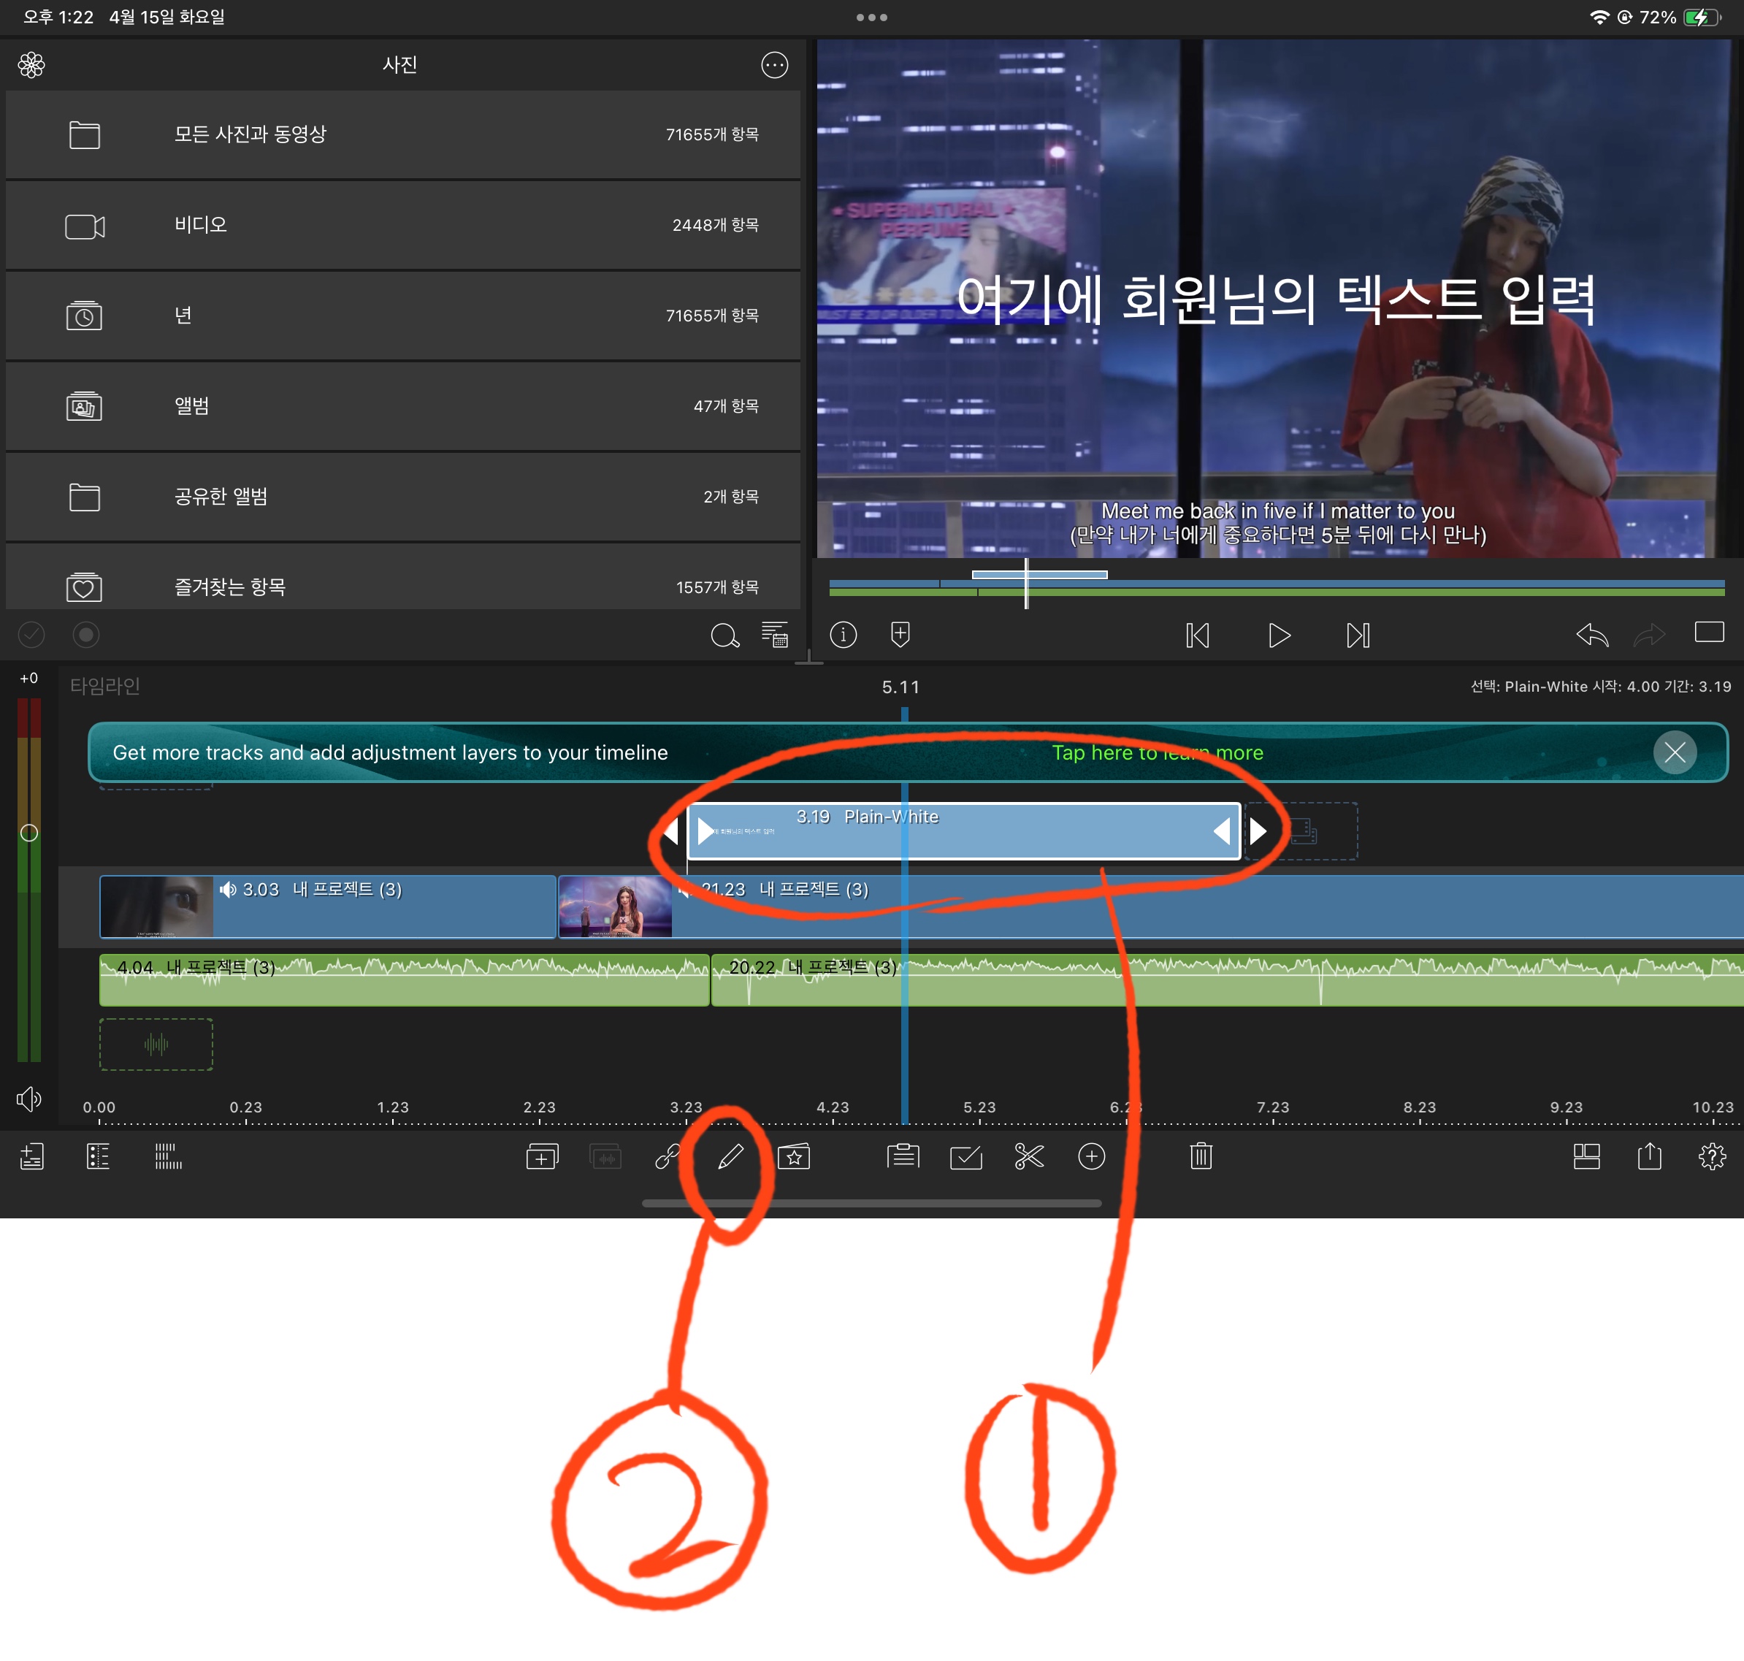Tap the 'Tap here to learn more' link

click(x=1157, y=752)
